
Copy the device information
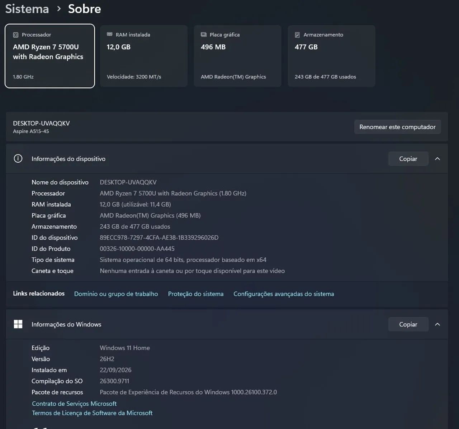tap(408, 159)
